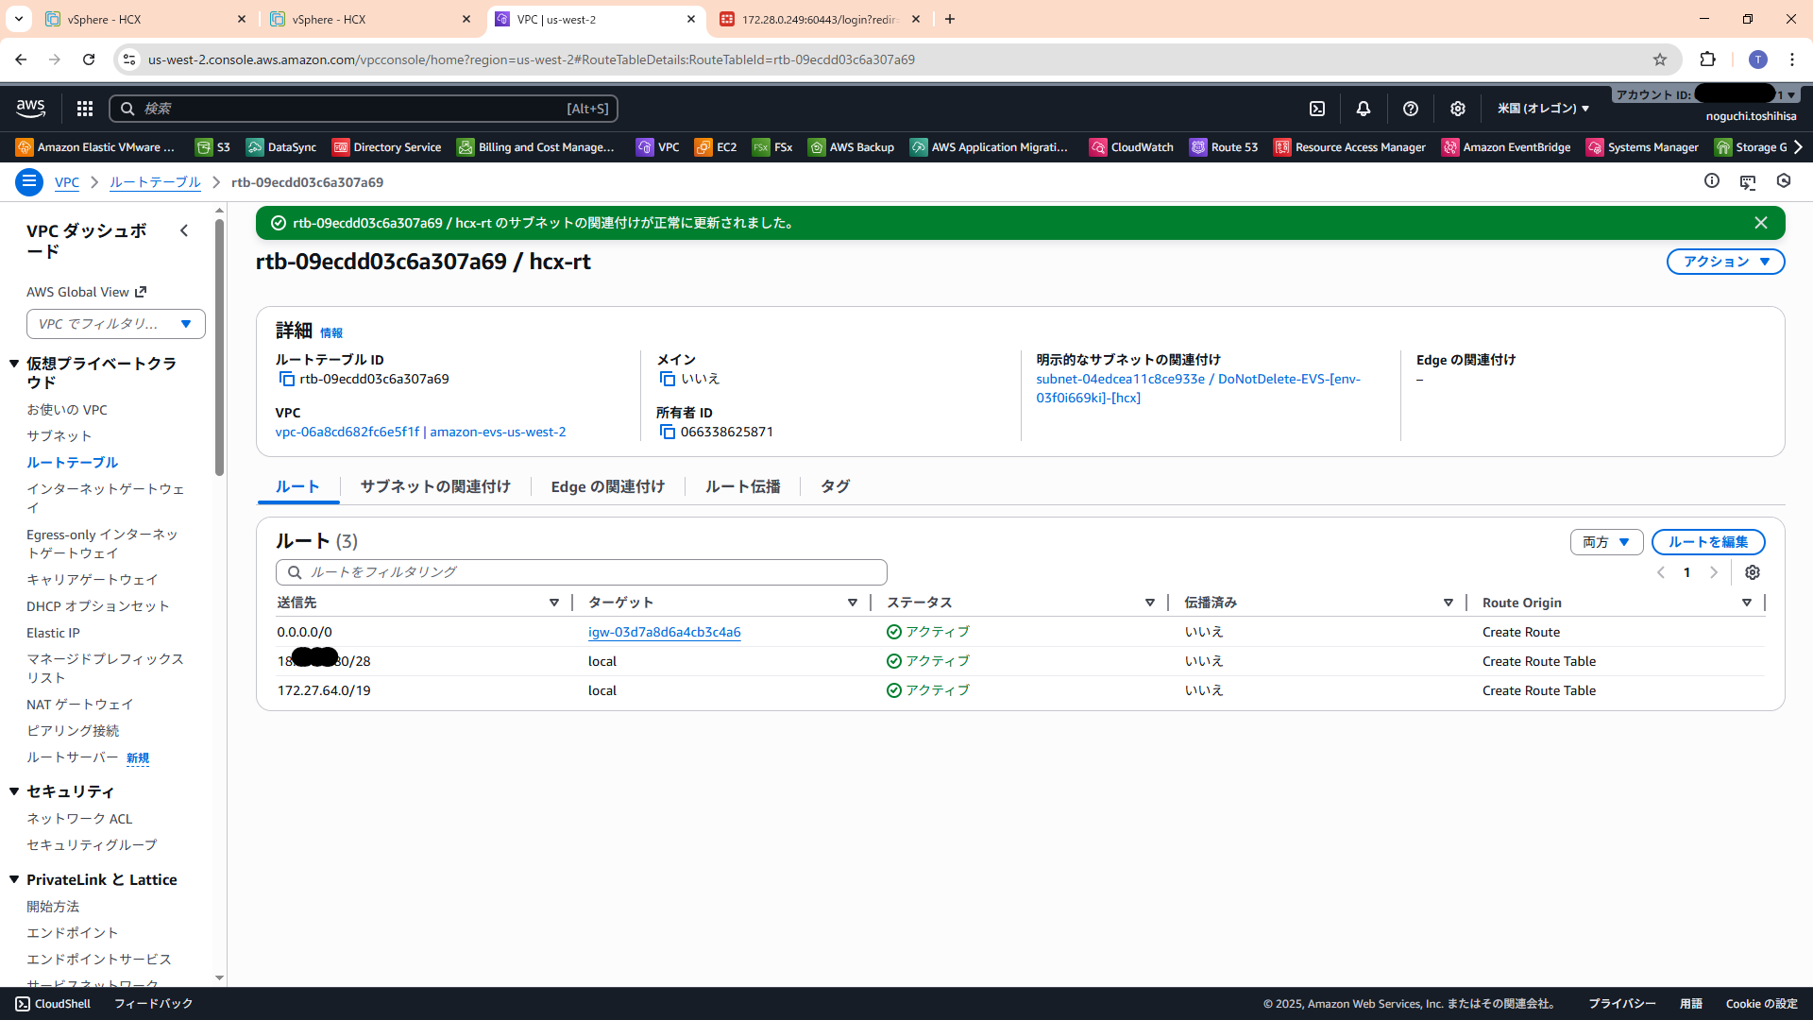Copy the route table ID with the copy icon
The width and height of the screenshot is (1813, 1020).
coord(287,379)
